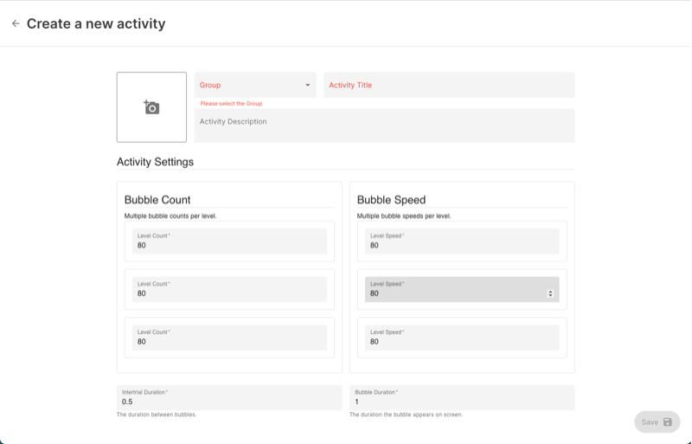Focus the Activity Description text area
Viewport: 692px width, 444px height.
point(384,125)
